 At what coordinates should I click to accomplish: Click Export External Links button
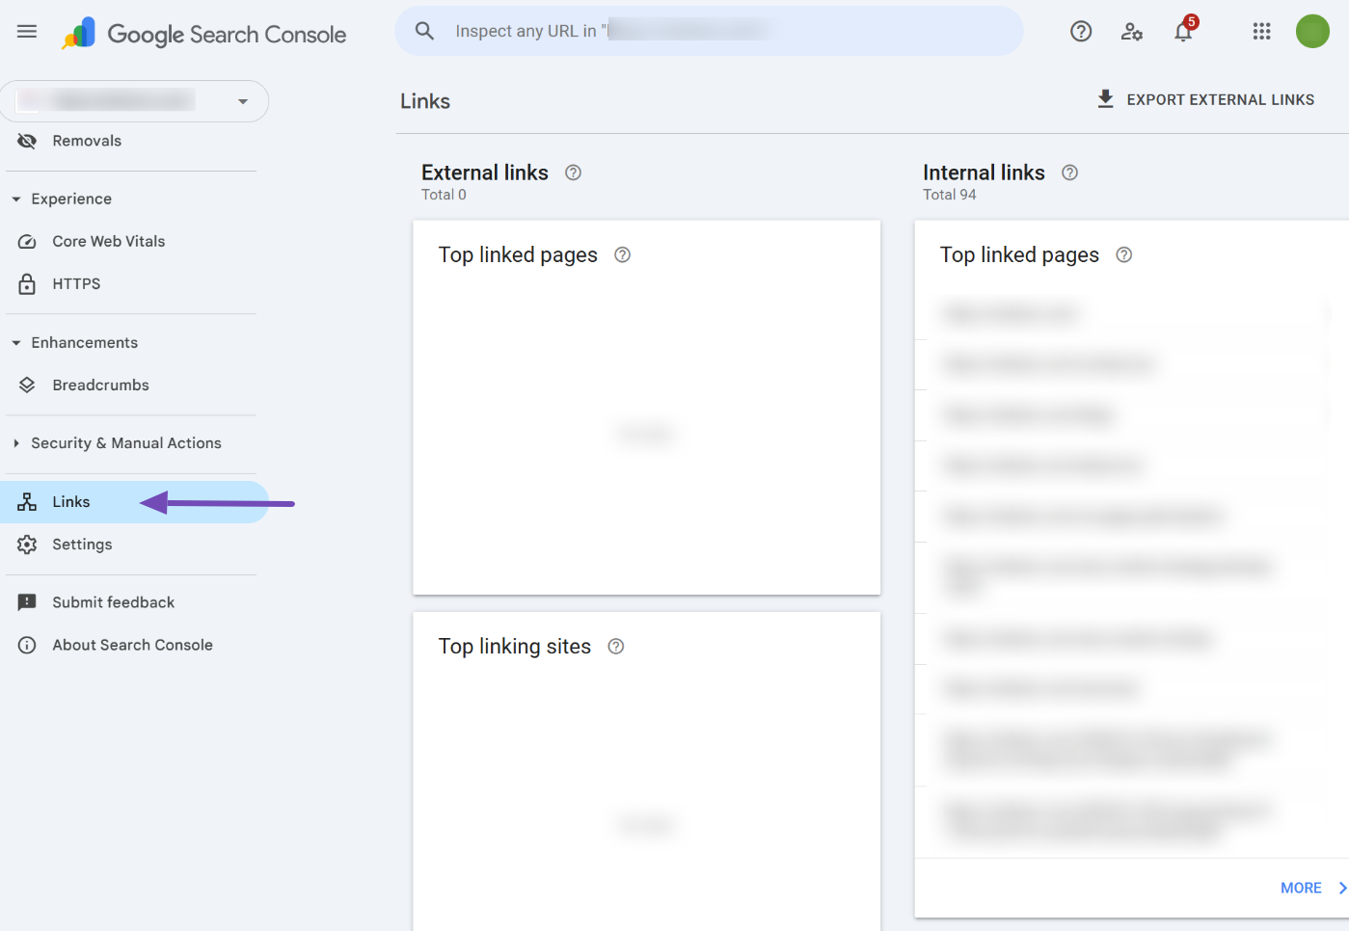(1206, 99)
